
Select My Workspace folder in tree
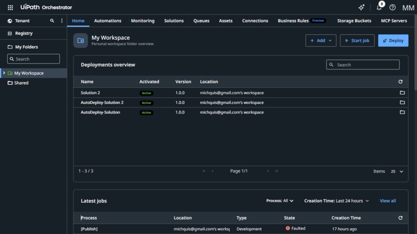[x=29, y=73]
